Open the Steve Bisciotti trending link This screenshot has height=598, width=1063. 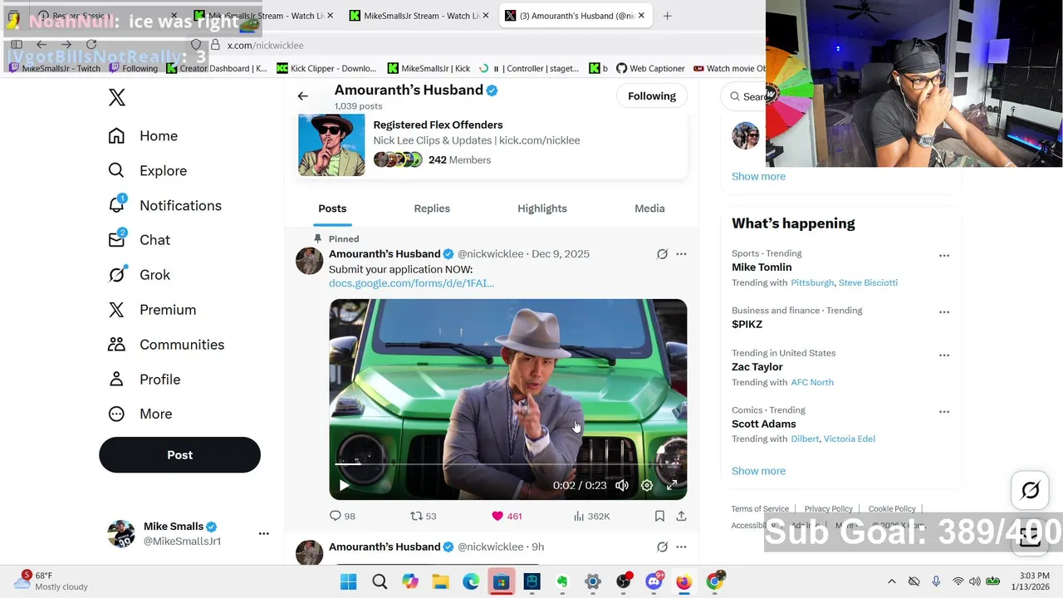tap(868, 283)
